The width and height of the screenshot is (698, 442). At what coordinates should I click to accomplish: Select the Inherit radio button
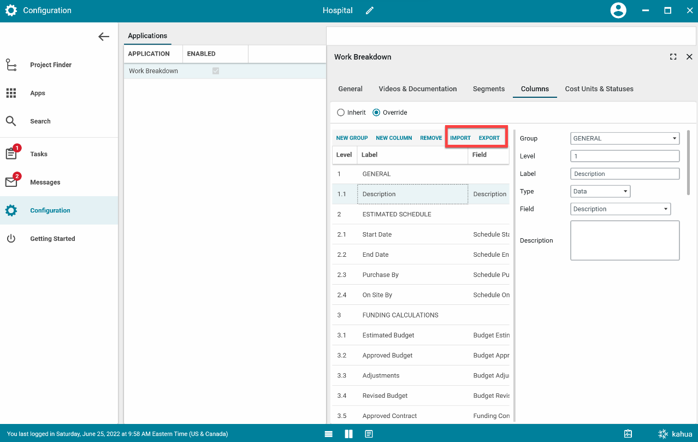(341, 113)
